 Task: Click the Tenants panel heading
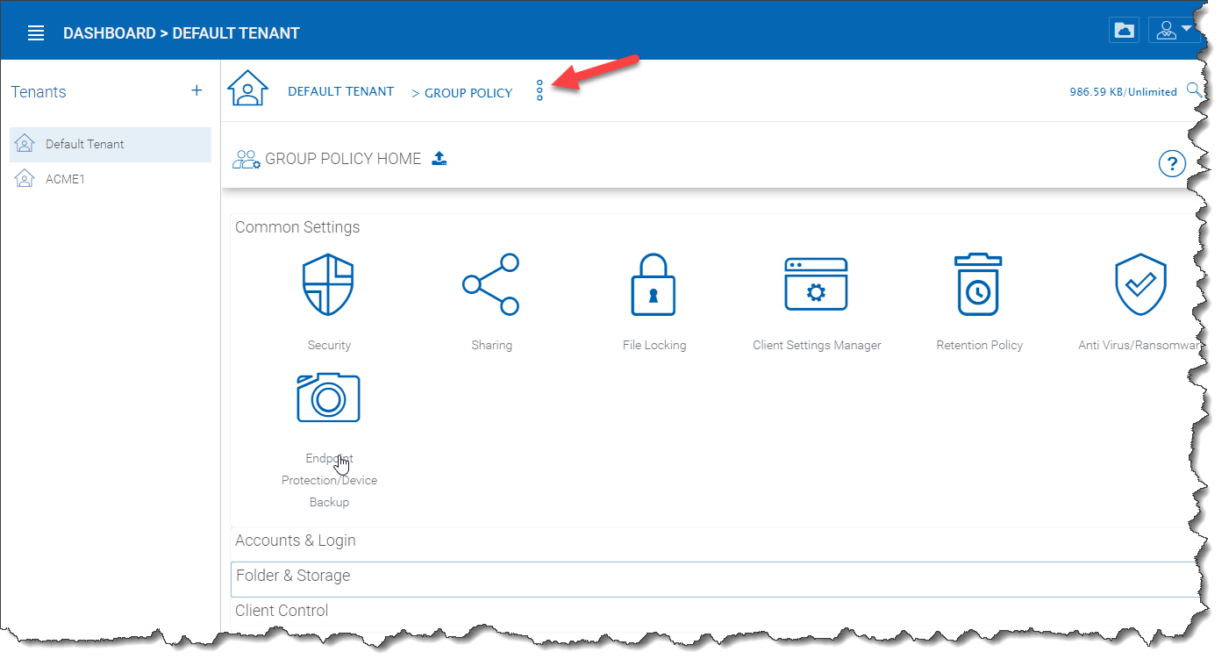coord(39,92)
